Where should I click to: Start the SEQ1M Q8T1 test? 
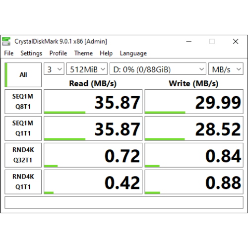point(23,102)
